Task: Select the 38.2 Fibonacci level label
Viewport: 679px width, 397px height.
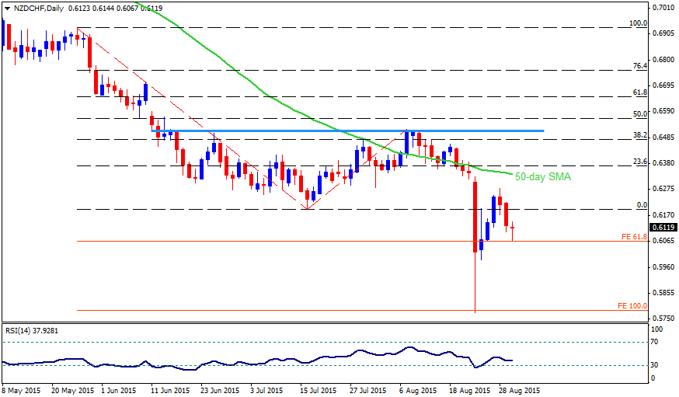Action: [640, 135]
